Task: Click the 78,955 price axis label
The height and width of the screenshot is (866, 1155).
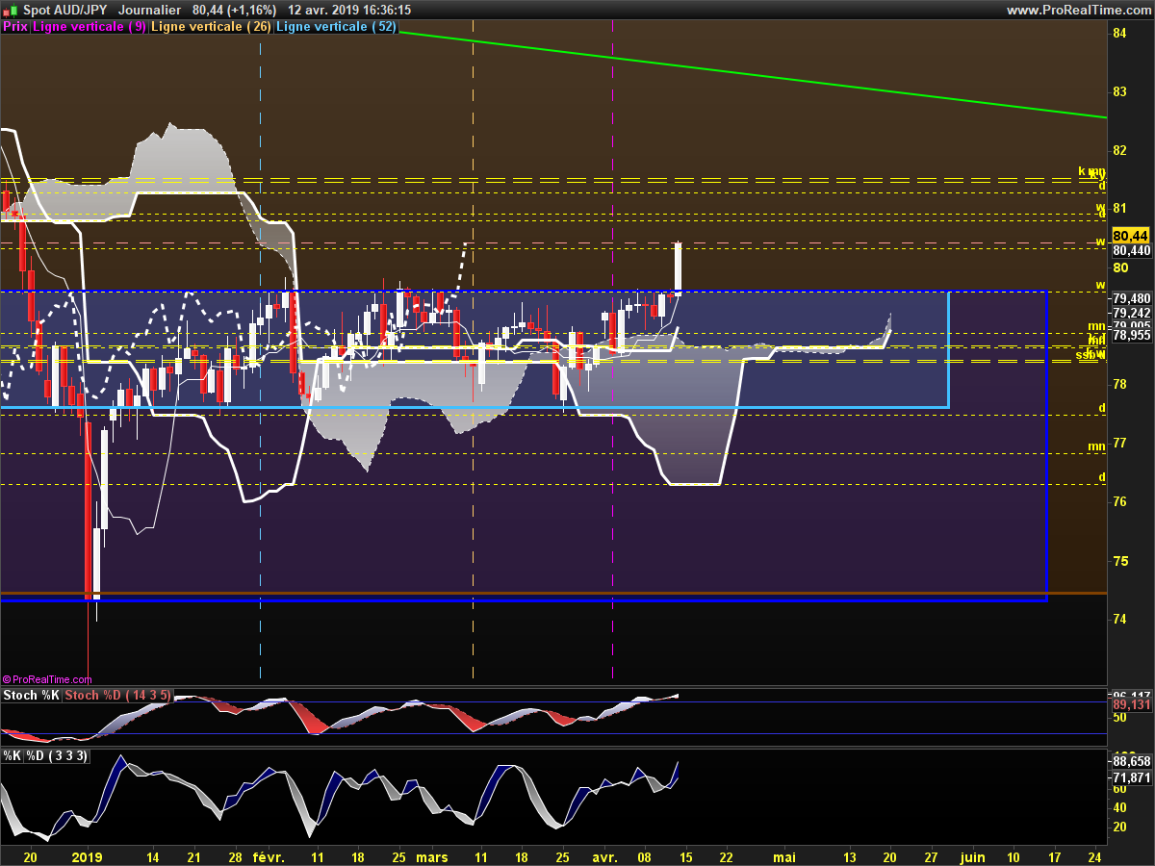Action: click(x=1131, y=335)
